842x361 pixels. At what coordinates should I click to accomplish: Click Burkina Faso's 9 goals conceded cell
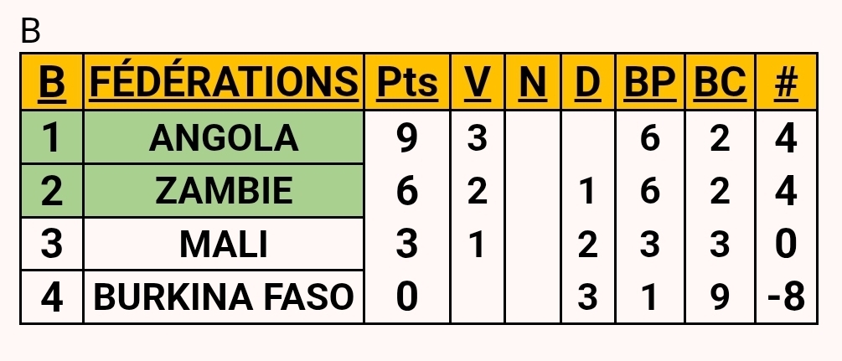tap(720, 297)
